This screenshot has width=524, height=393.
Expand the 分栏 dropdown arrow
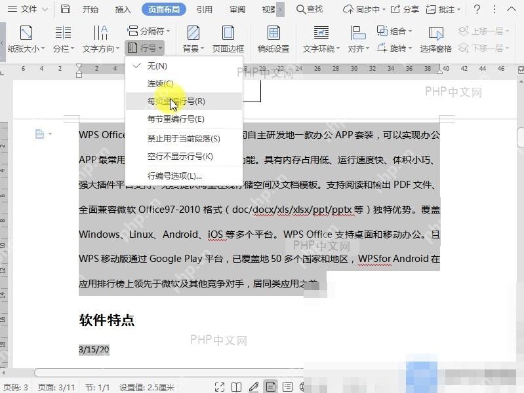pyautogui.click(x=72, y=48)
